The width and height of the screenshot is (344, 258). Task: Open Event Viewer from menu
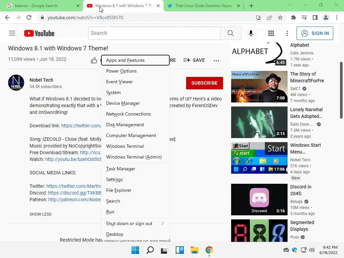(135, 82)
